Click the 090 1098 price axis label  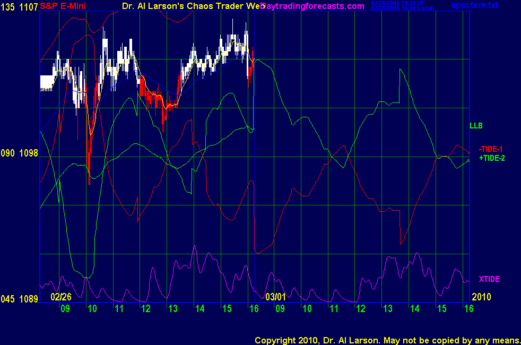click(19, 153)
